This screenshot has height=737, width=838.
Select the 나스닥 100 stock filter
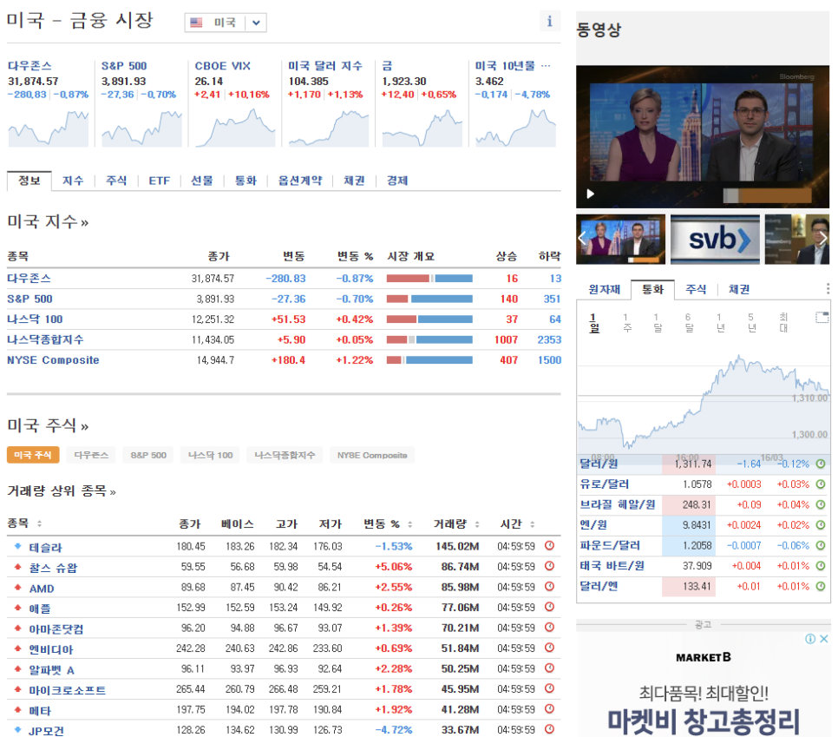click(x=210, y=455)
